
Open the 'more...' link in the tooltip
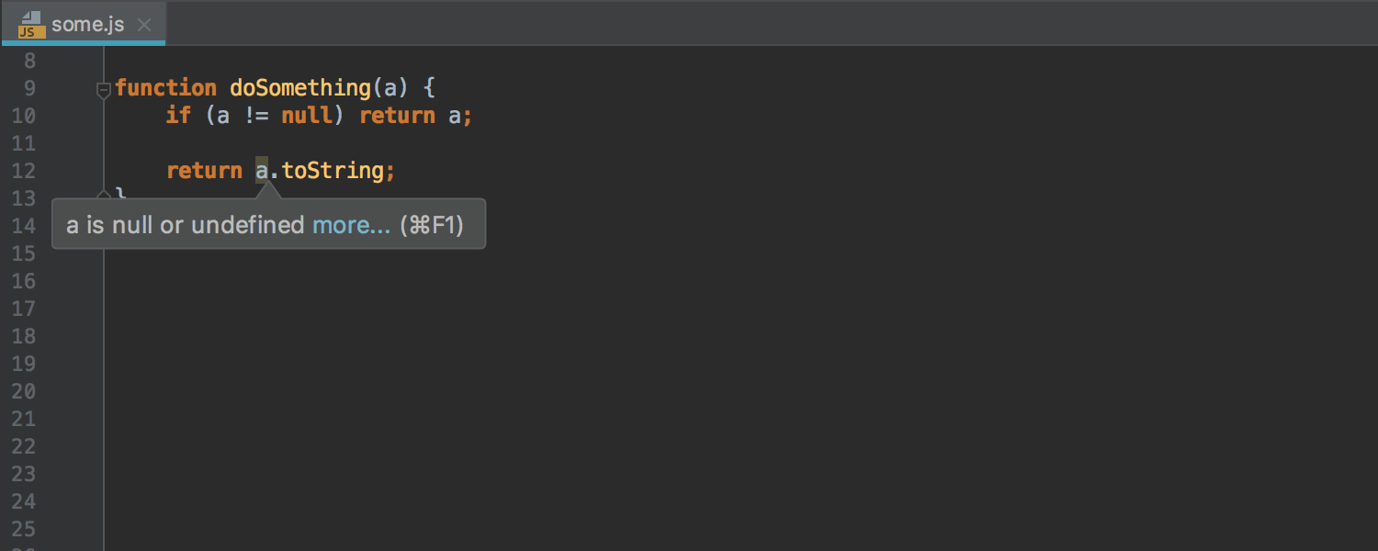[x=352, y=225]
